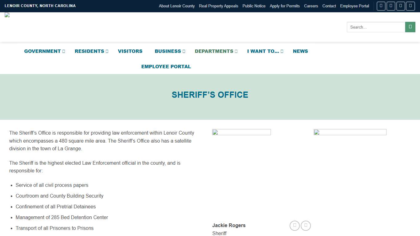Expand the GOVERNMENT dropdown menu
420x236 pixels.
coord(42,51)
